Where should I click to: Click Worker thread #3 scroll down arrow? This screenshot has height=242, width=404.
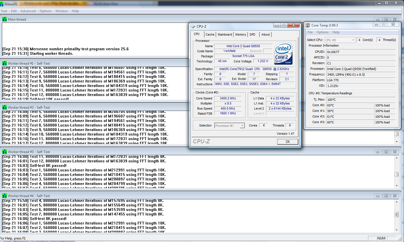click(x=397, y=186)
